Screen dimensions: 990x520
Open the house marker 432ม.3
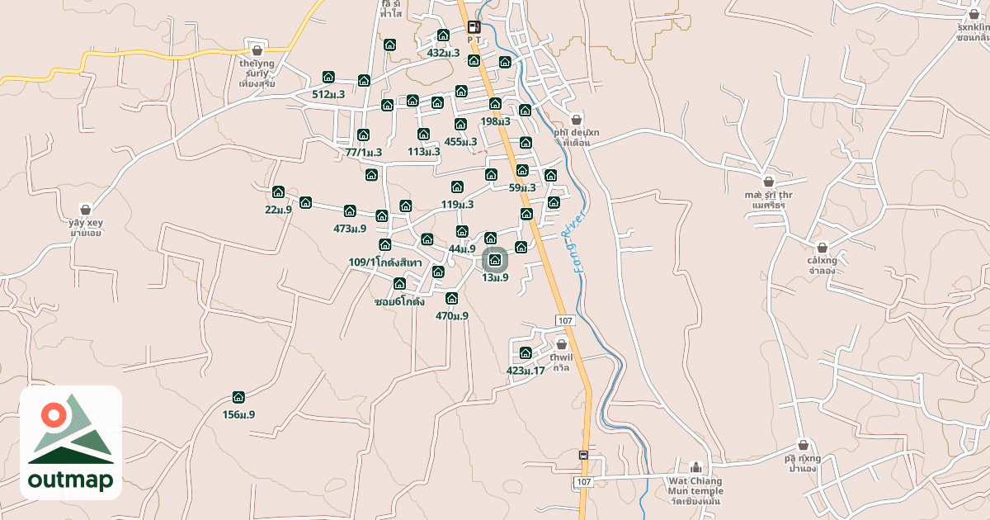(x=443, y=35)
